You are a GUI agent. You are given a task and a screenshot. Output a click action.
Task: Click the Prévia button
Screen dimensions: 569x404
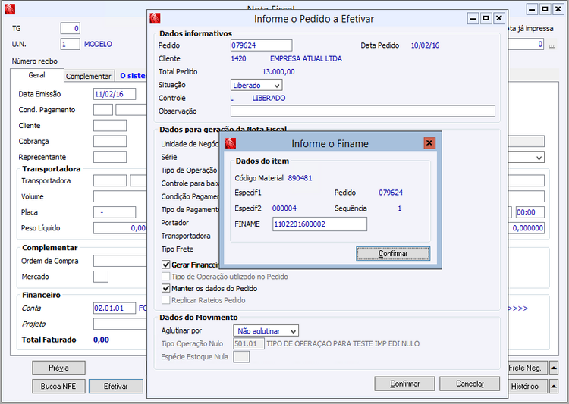58,368
